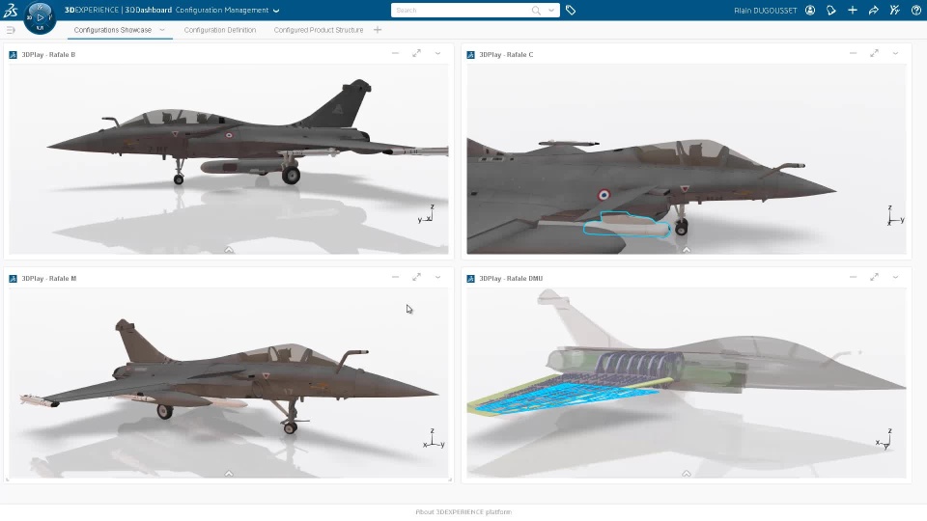Open the notifications icon in the header
Viewport: 927px width, 521px height.
click(831, 10)
